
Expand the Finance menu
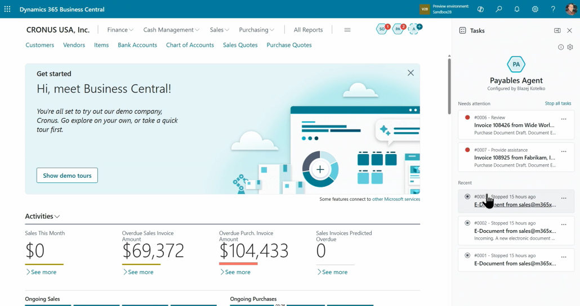pyautogui.click(x=120, y=30)
